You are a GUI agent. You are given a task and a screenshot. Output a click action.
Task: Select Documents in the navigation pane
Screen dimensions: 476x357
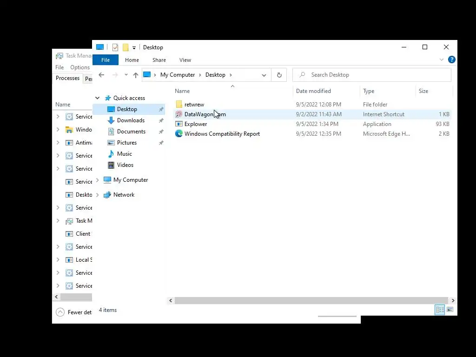(131, 132)
